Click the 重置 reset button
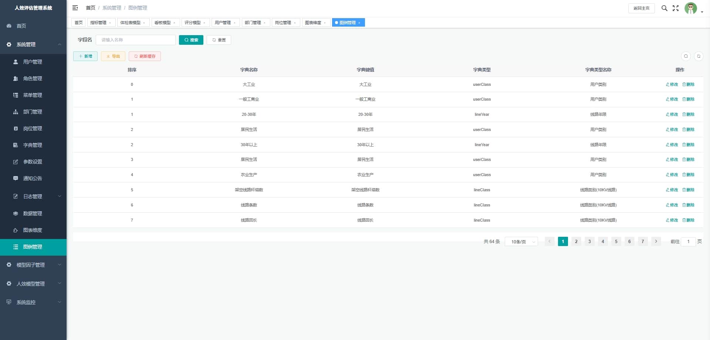 pos(219,40)
